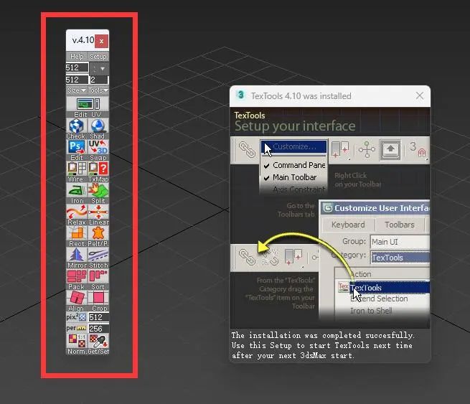
Task: Click the per ruler icon
Action: point(77,329)
